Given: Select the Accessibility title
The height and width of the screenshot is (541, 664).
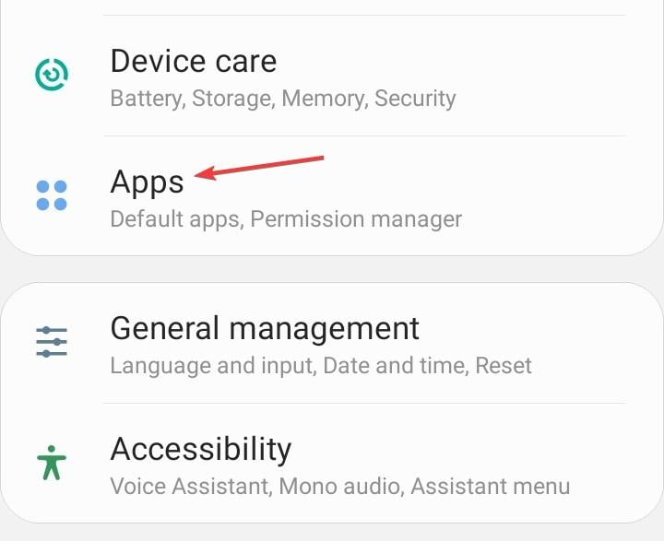Looking at the screenshot, I should pyautogui.click(x=200, y=449).
